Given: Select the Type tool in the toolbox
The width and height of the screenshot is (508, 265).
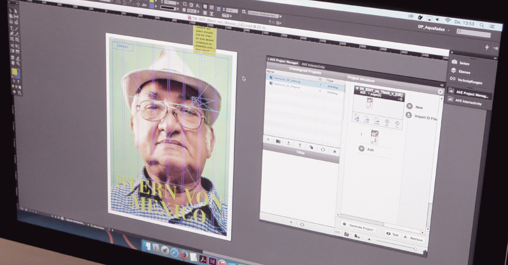Looking at the screenshot, I should pos(12,29).
